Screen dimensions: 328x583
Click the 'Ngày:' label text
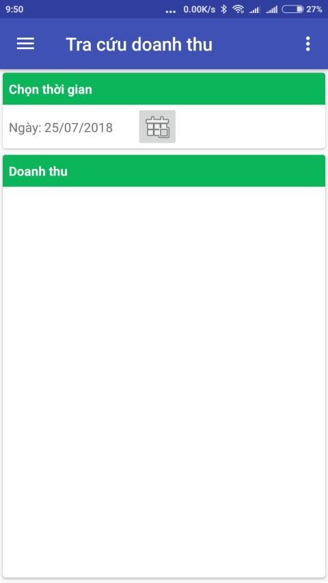click(25, 128)
